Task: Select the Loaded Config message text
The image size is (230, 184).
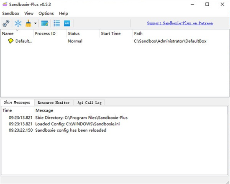Action: (x=77, y=124)
